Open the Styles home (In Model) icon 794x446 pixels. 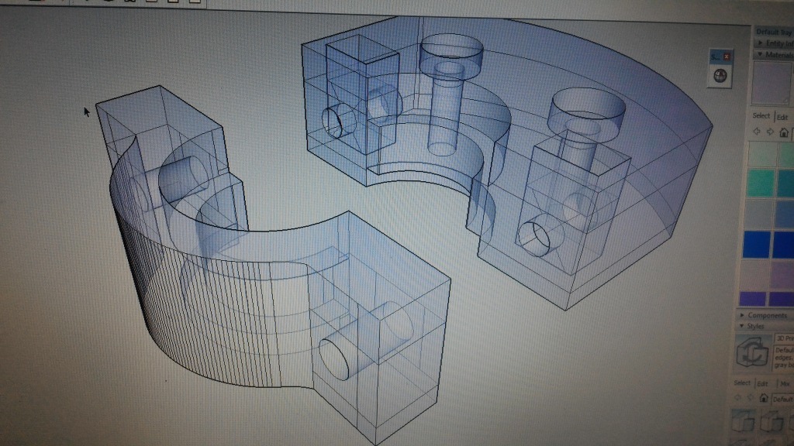[764, 399]
